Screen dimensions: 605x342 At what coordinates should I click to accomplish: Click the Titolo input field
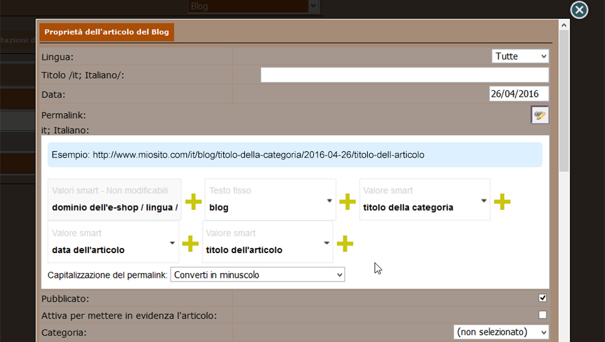[405, 75]
